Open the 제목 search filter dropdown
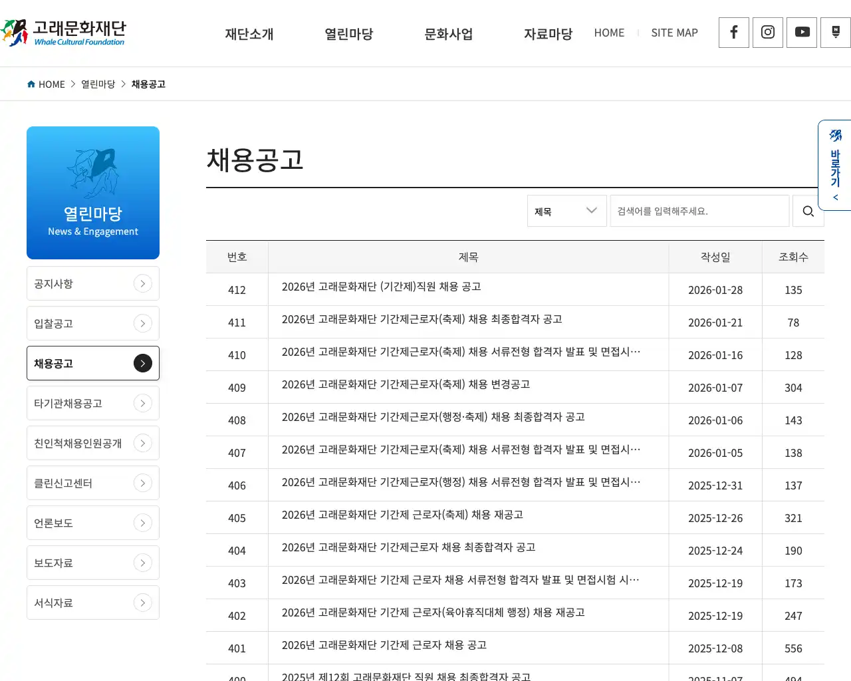This screenshot has height=681, width=851. pyautogui.click(x=566, y=211)
